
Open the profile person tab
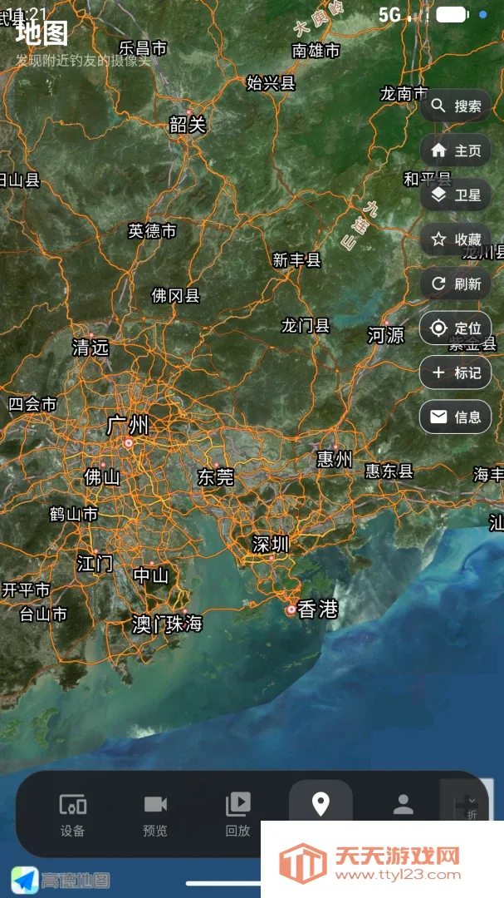[x=404, y=804]
